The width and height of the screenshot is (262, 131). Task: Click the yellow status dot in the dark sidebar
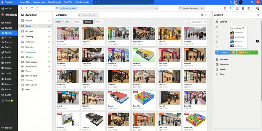tap(12, 101)
